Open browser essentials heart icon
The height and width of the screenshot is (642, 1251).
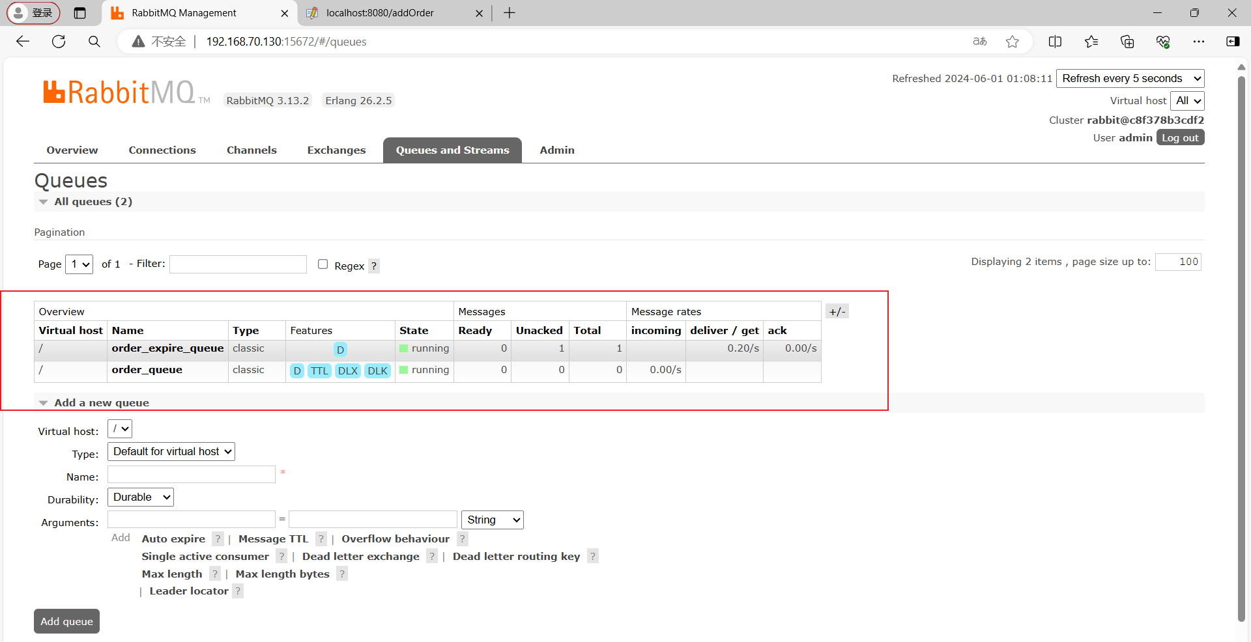[1163, 42]
